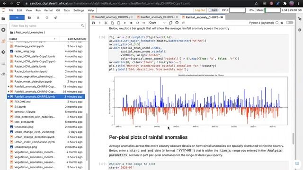This screenshot has height=170, width=303.
Task: Click the Python 3 (ipykernel) kernel name
Action: pos(261,23)
